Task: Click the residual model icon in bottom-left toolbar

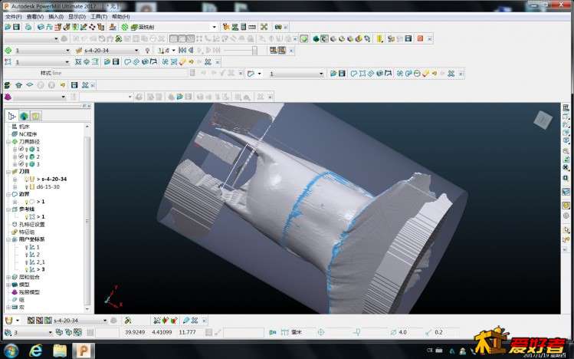Action: [8, 97]
